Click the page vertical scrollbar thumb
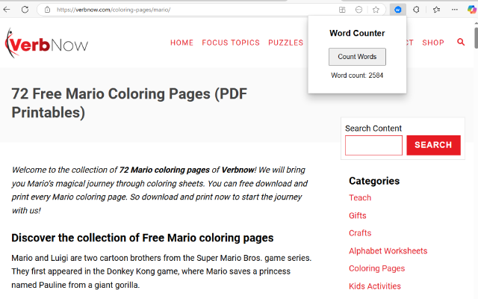This screenshot has width=478, height=299. coord(476,38)
